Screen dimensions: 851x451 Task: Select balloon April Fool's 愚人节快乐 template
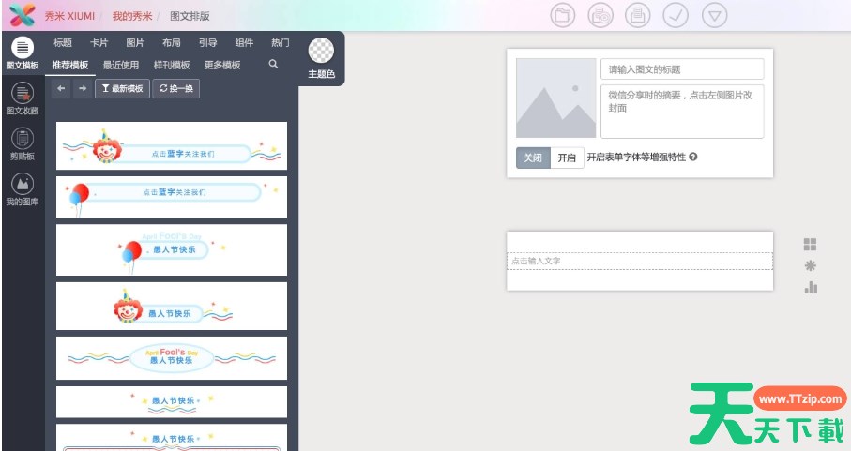(x=172, y=250)
